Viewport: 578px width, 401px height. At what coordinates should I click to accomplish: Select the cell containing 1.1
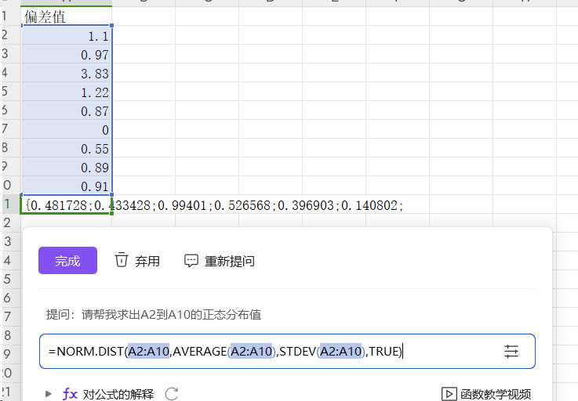(67, 35)
